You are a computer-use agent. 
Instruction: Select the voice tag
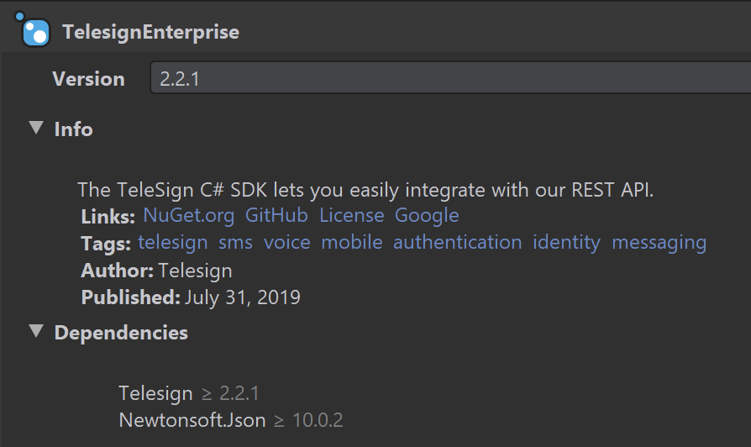(x=287, y=243)
